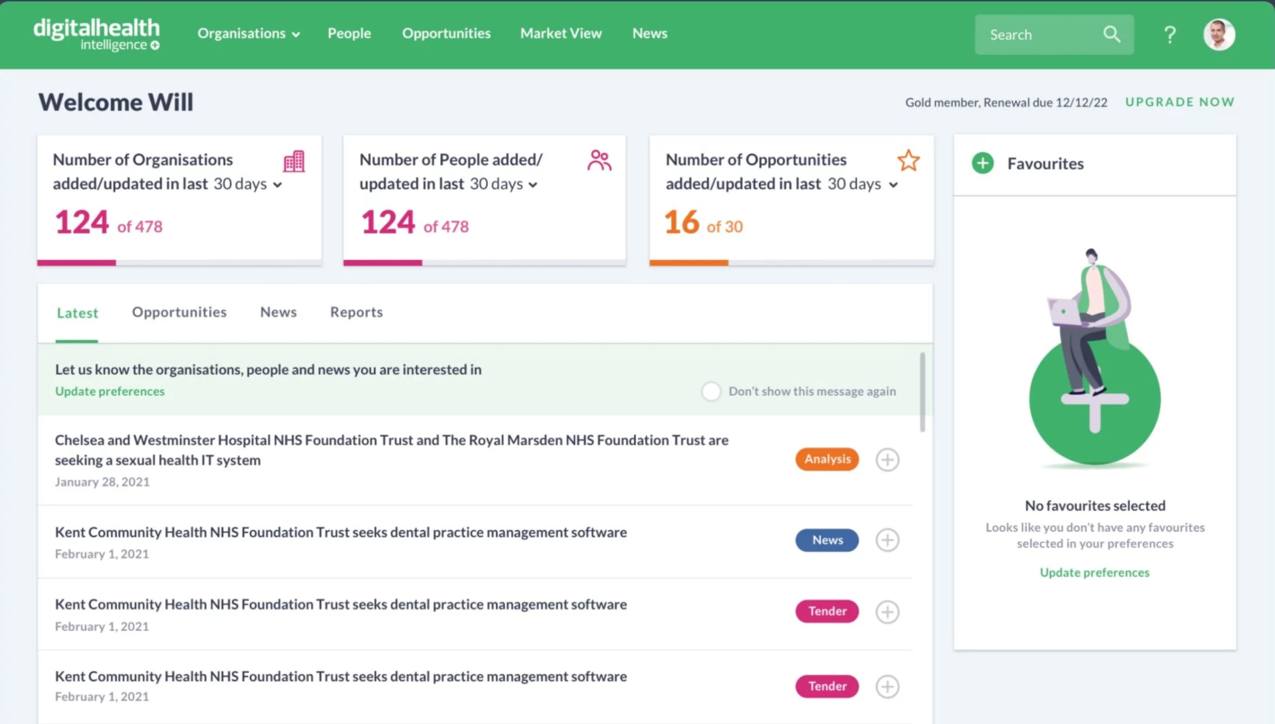Add Chelsea and Westminster article to favourites
1275x724 pixels.
click(887, 459)
